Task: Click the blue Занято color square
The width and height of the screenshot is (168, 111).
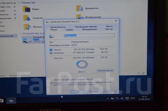Action: coord(51,50)
